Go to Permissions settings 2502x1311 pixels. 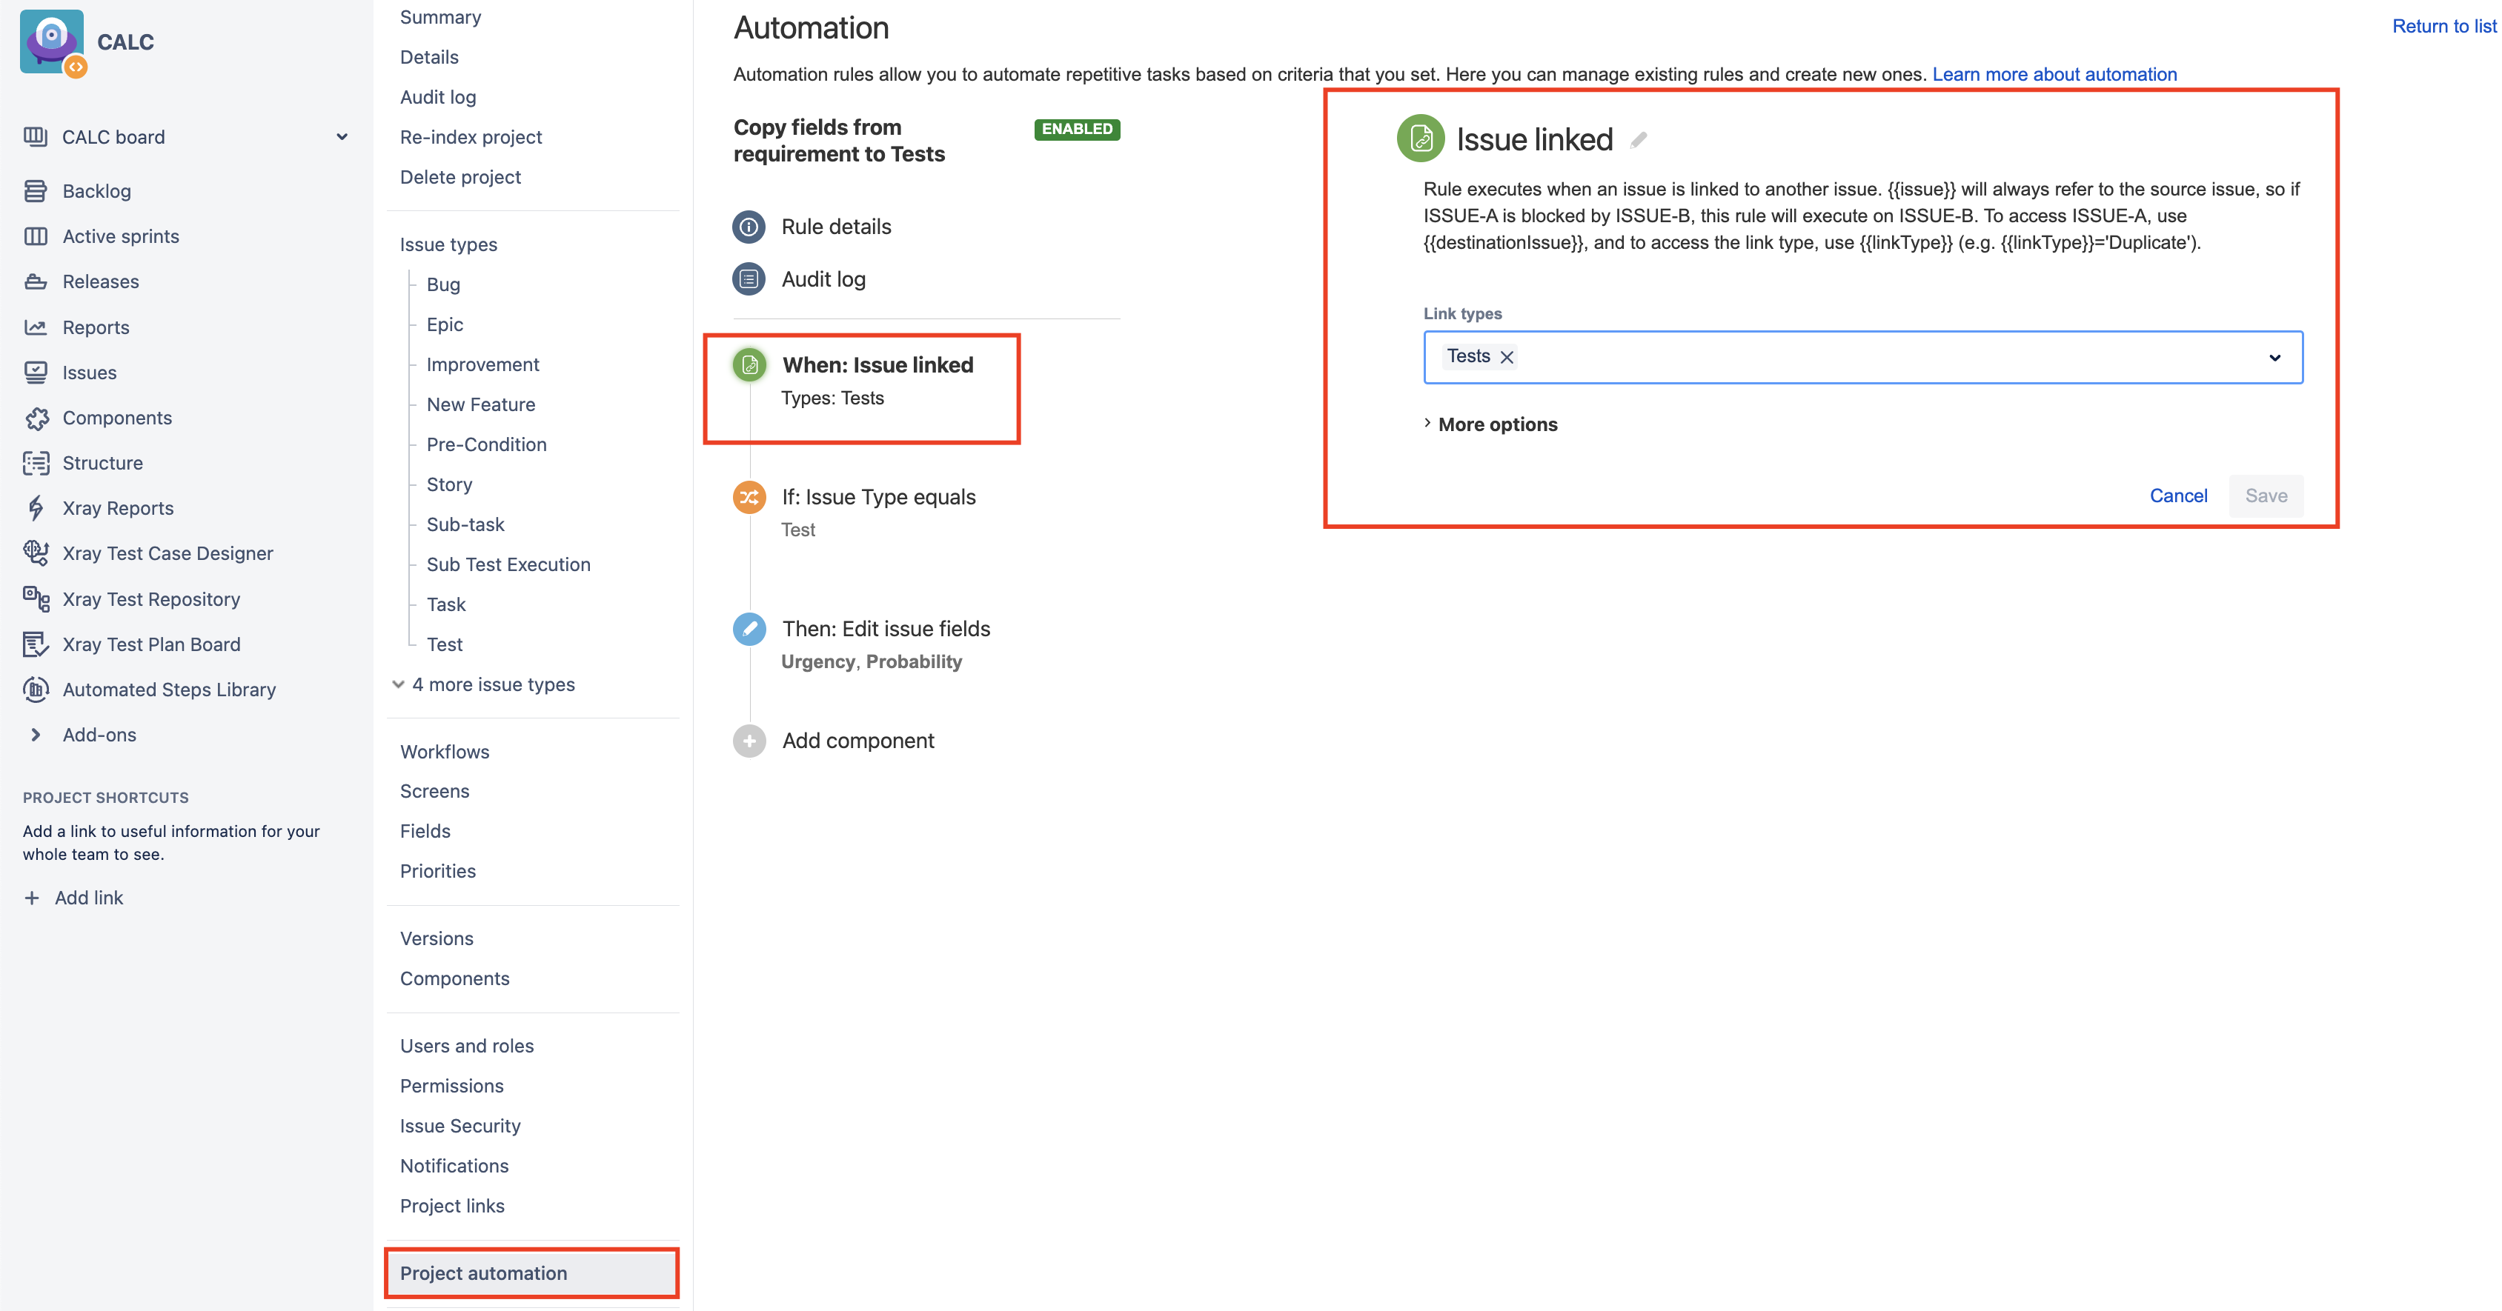451,1086
